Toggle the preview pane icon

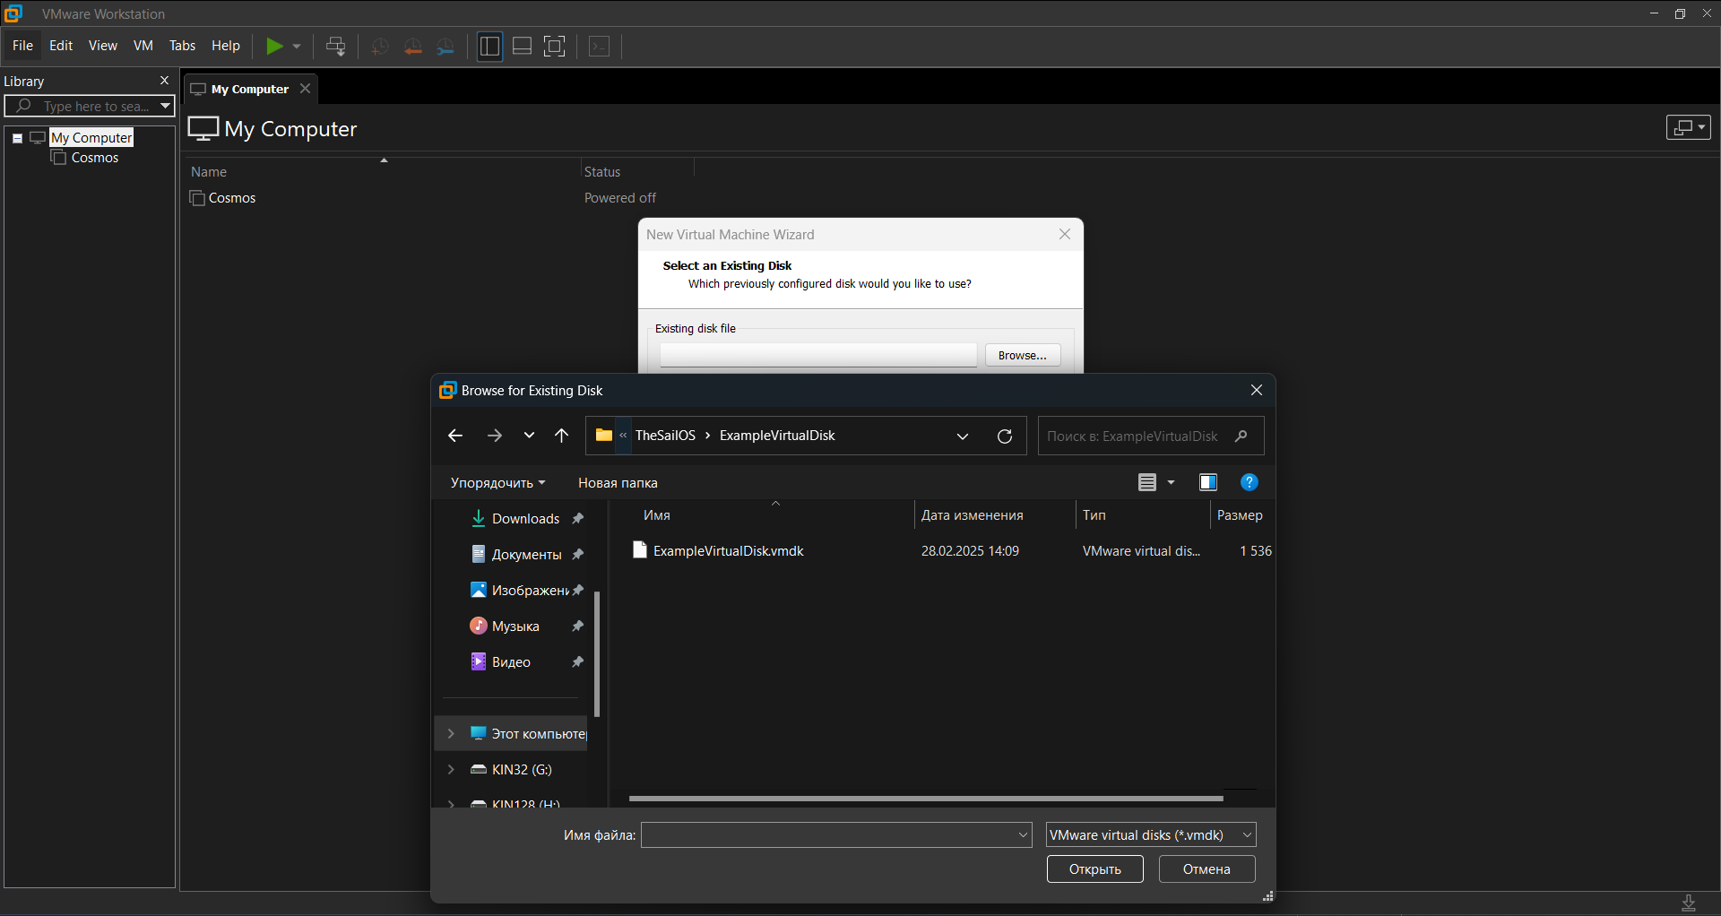click(x=1208, y=483)
